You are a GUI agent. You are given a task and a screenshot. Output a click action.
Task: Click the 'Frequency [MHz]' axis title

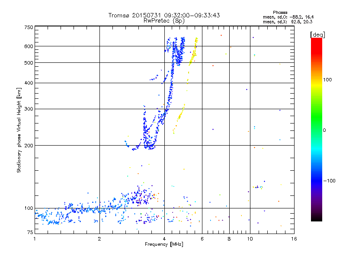point(164,244)
